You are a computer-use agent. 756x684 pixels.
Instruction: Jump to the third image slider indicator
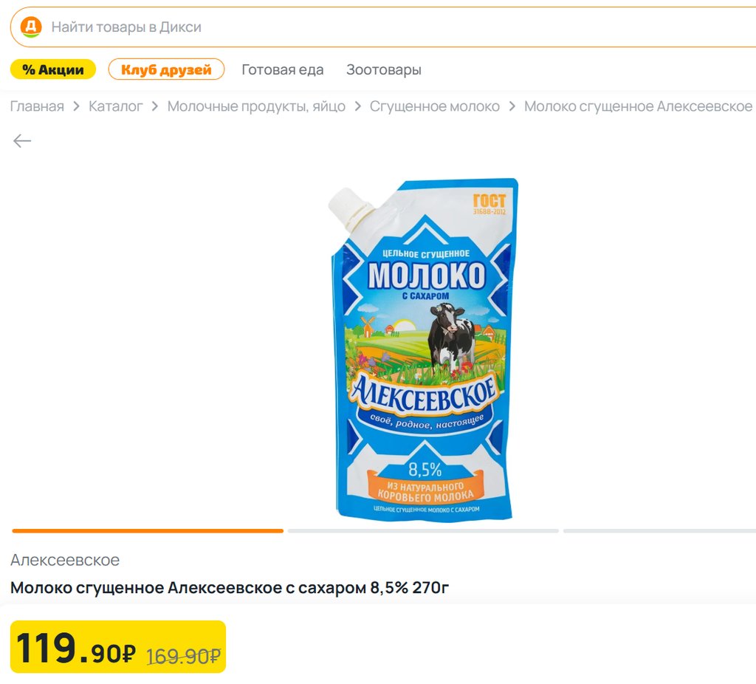(x=659, y=530)
